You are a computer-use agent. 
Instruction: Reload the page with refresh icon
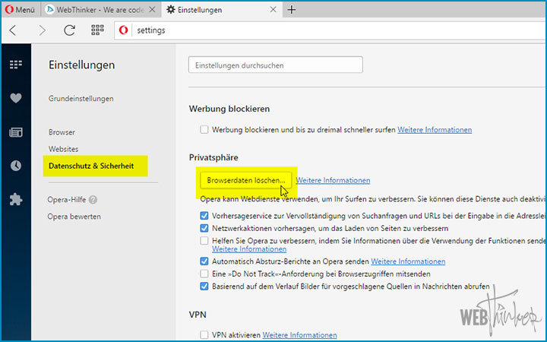coord(69,30)
